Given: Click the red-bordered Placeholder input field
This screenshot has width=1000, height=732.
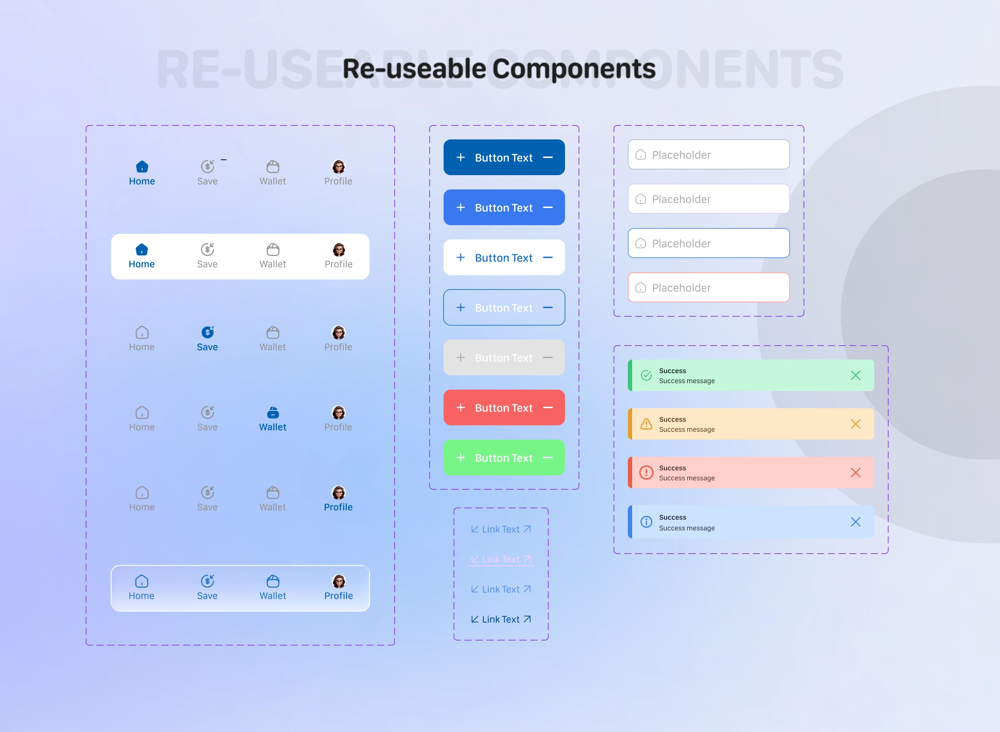Looking at the screenshot, I should pos(708,288).
